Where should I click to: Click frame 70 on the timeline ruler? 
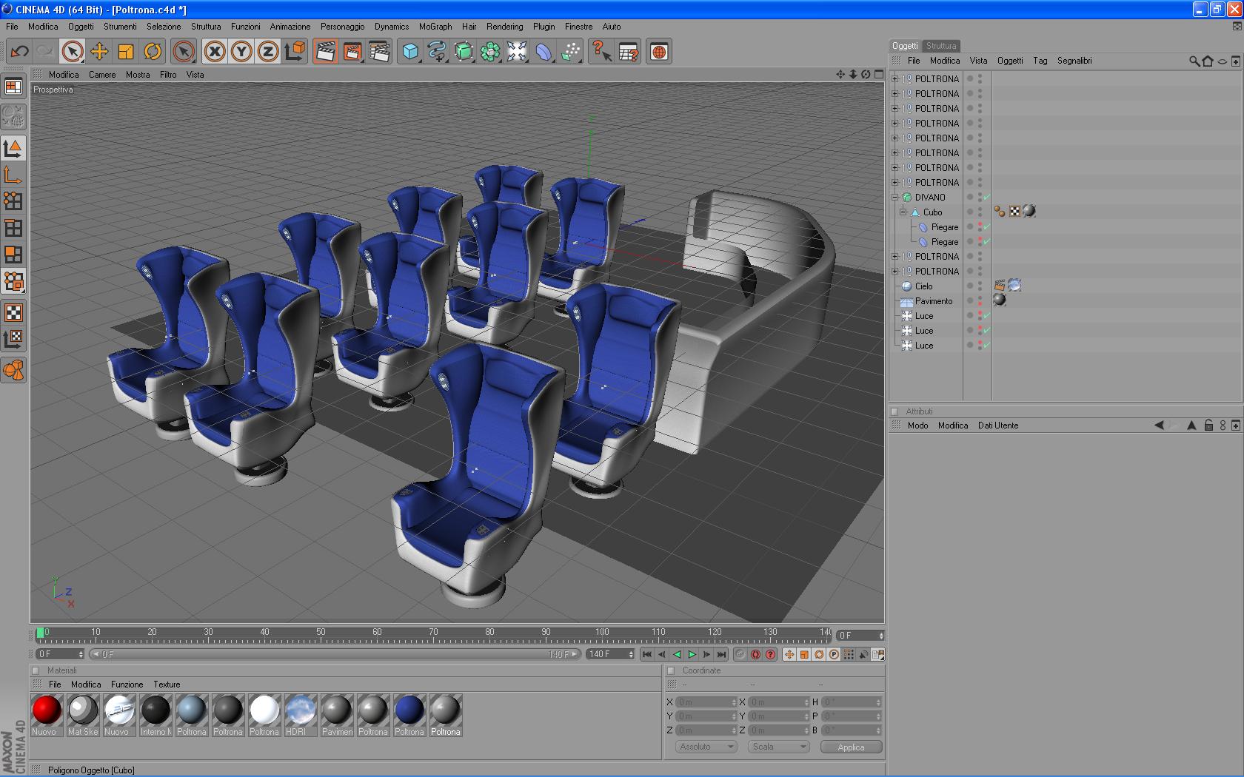point(433,635)
